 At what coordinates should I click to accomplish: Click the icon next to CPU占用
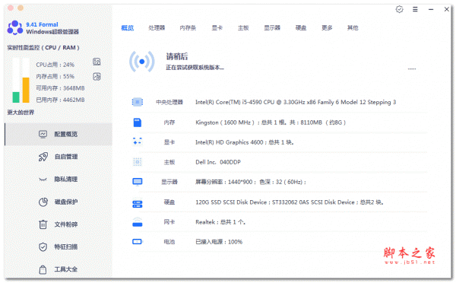point(97,62)
